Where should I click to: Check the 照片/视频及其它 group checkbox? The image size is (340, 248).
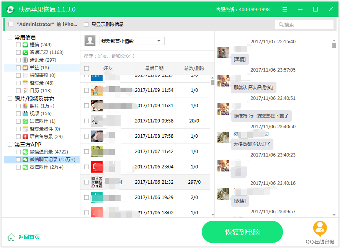[10, 99]
